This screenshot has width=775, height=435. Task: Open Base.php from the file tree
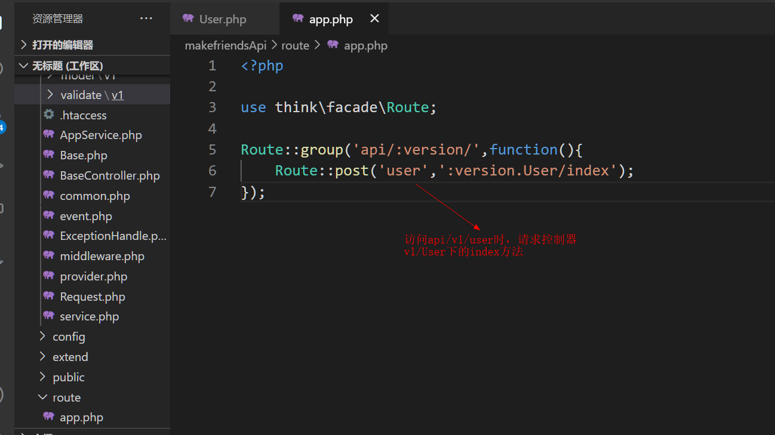tap(83, 155)
